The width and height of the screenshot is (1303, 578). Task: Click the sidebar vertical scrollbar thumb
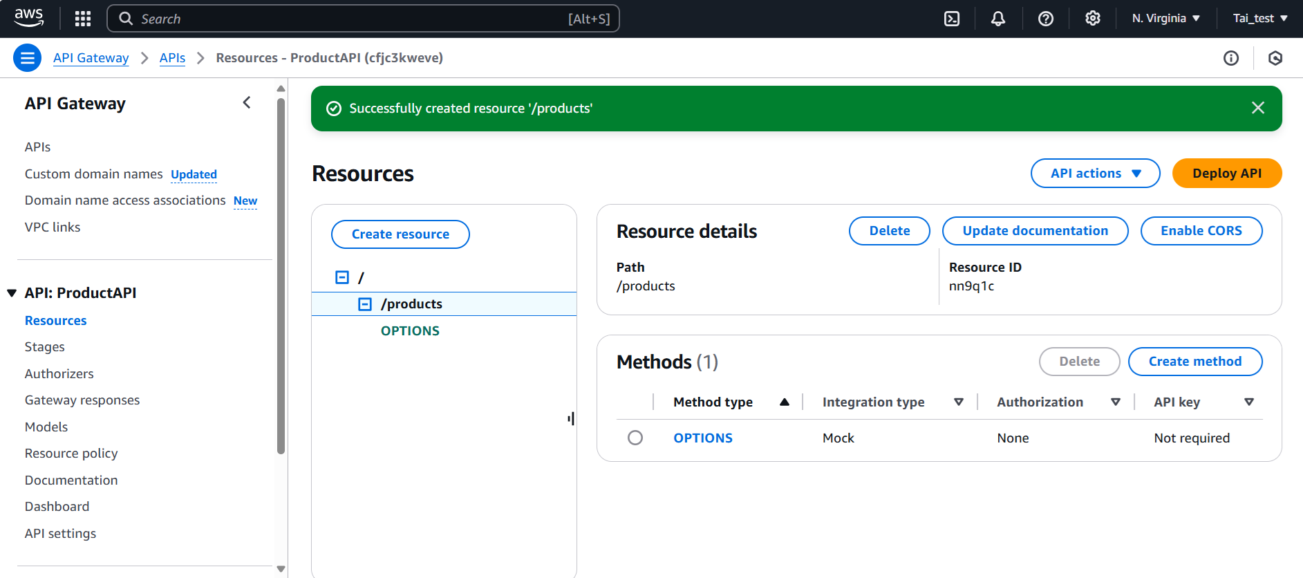pyautogui.click(x=281, y=277)
